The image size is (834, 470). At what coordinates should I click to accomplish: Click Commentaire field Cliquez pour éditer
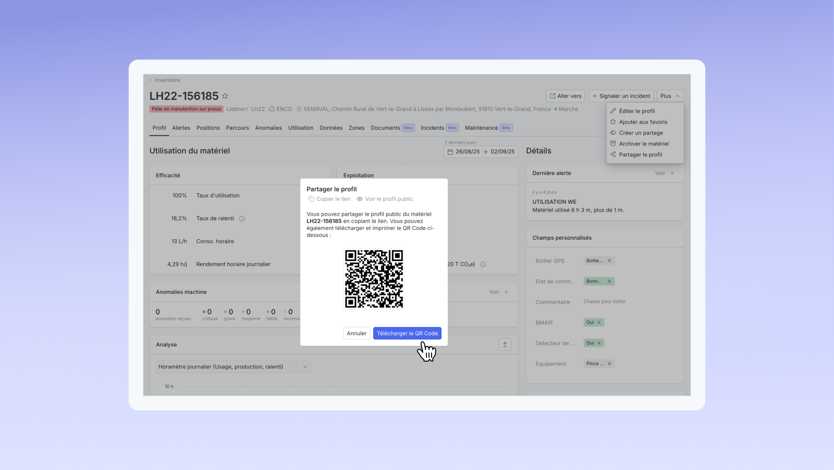coord(604,302)
